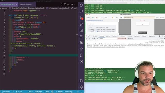This screenshot has height=93, width=165.
Task: Show the errors and warnings count in status bar
Action: pyautogui.click(x=19, y=92)
